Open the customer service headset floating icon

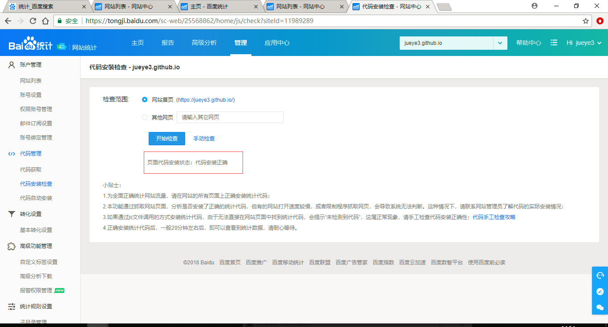pos(600,275)
